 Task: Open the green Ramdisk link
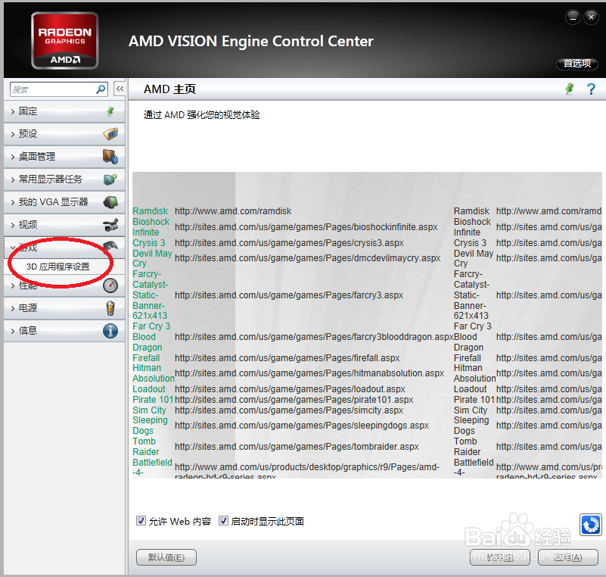coord(151,211)
